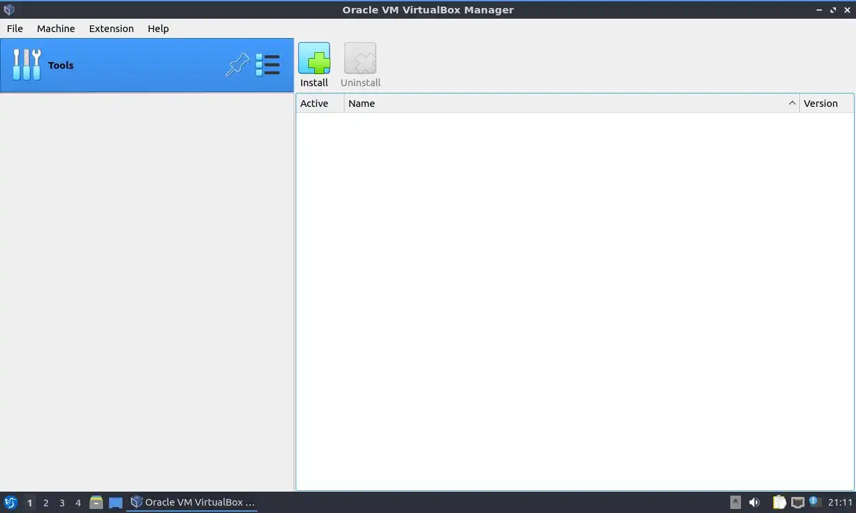Open the clipboard tray icon
This screenshot has width=856, height=513.
(x=780, y=502)
